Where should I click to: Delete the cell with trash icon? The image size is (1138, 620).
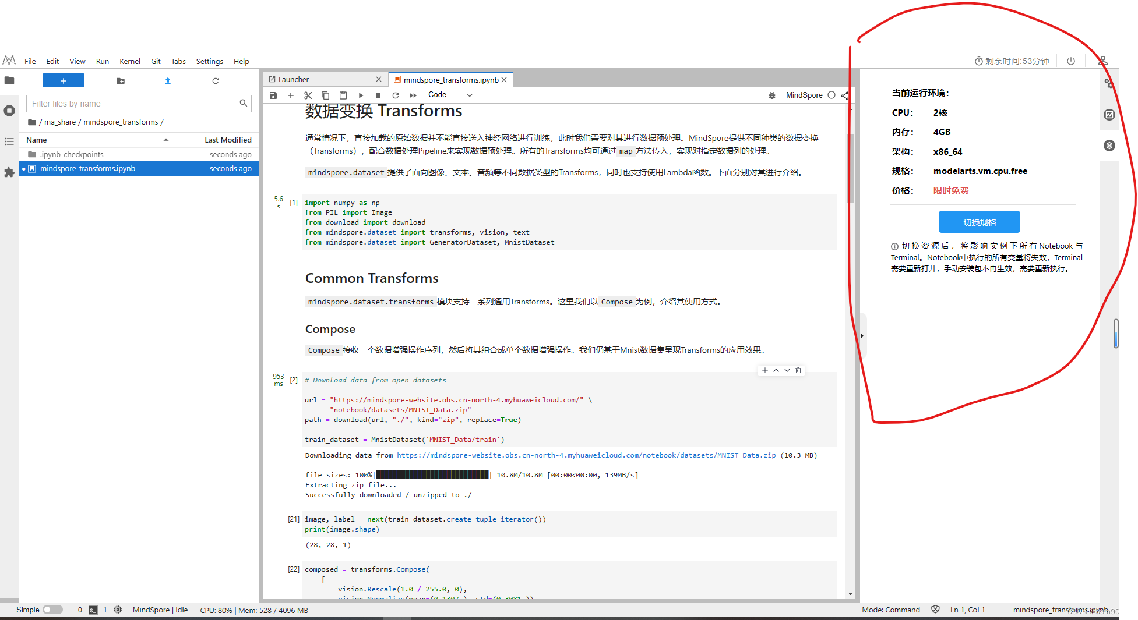pyautogui.click(x=798, y=370)
